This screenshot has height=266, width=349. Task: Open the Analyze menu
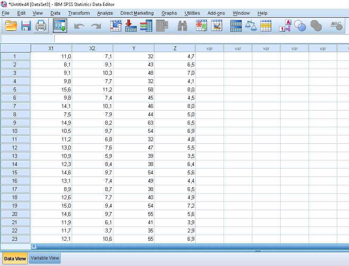[105, 13]
